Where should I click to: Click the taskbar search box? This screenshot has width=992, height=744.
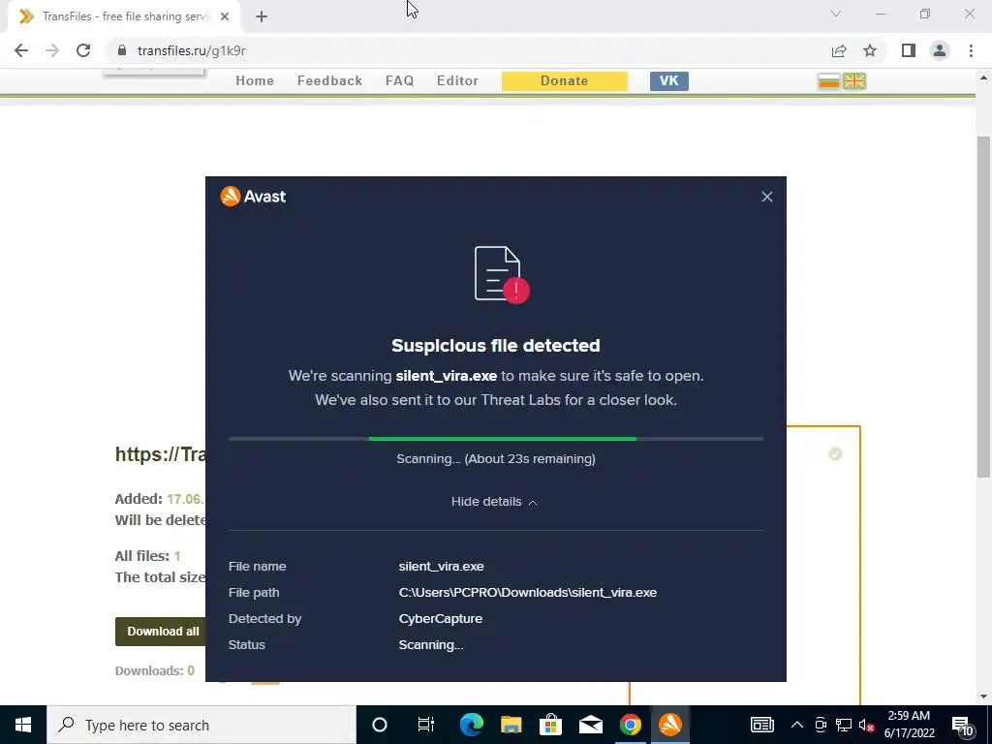201,725
